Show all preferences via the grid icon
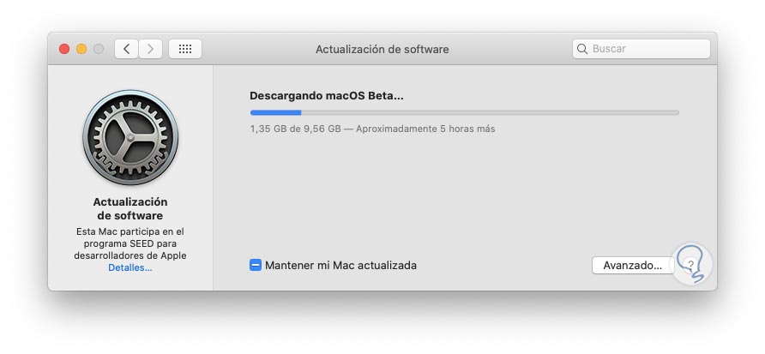Image resolution: width=765 pixels, height=354 pixels. [185, 49]
